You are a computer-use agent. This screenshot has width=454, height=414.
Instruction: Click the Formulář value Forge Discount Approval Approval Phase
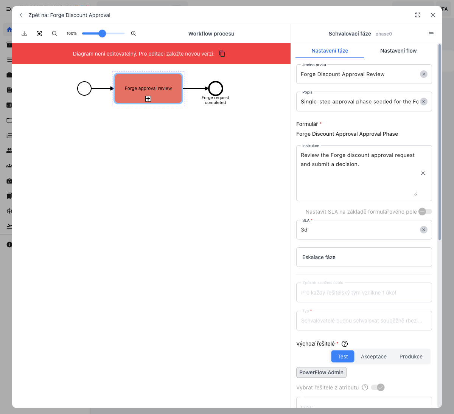tap(347, 134)
